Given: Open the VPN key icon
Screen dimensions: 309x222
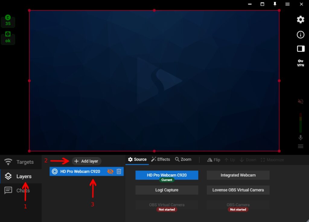Looking at the screenshot, I should (x=301, y=63).
